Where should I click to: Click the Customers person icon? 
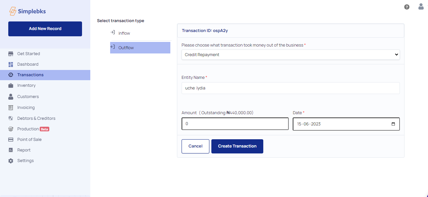tap(11, 97)
